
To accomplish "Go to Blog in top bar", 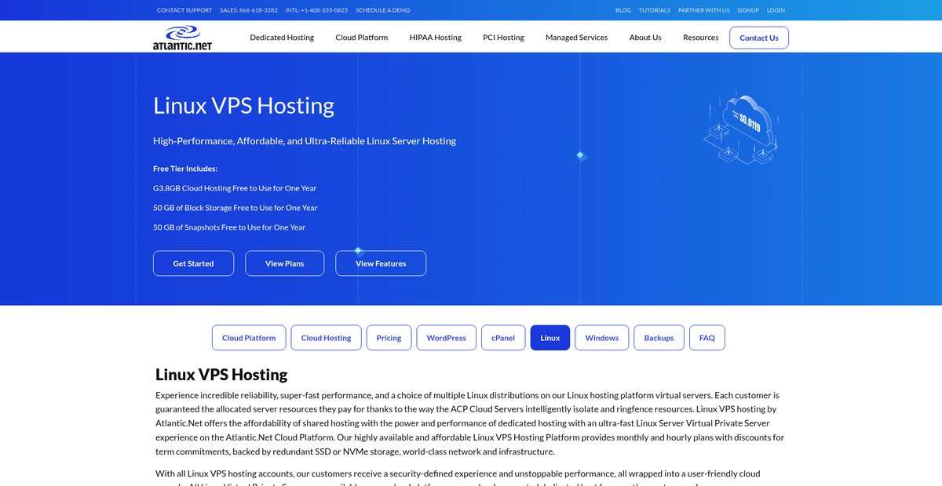I will point(623,10).
